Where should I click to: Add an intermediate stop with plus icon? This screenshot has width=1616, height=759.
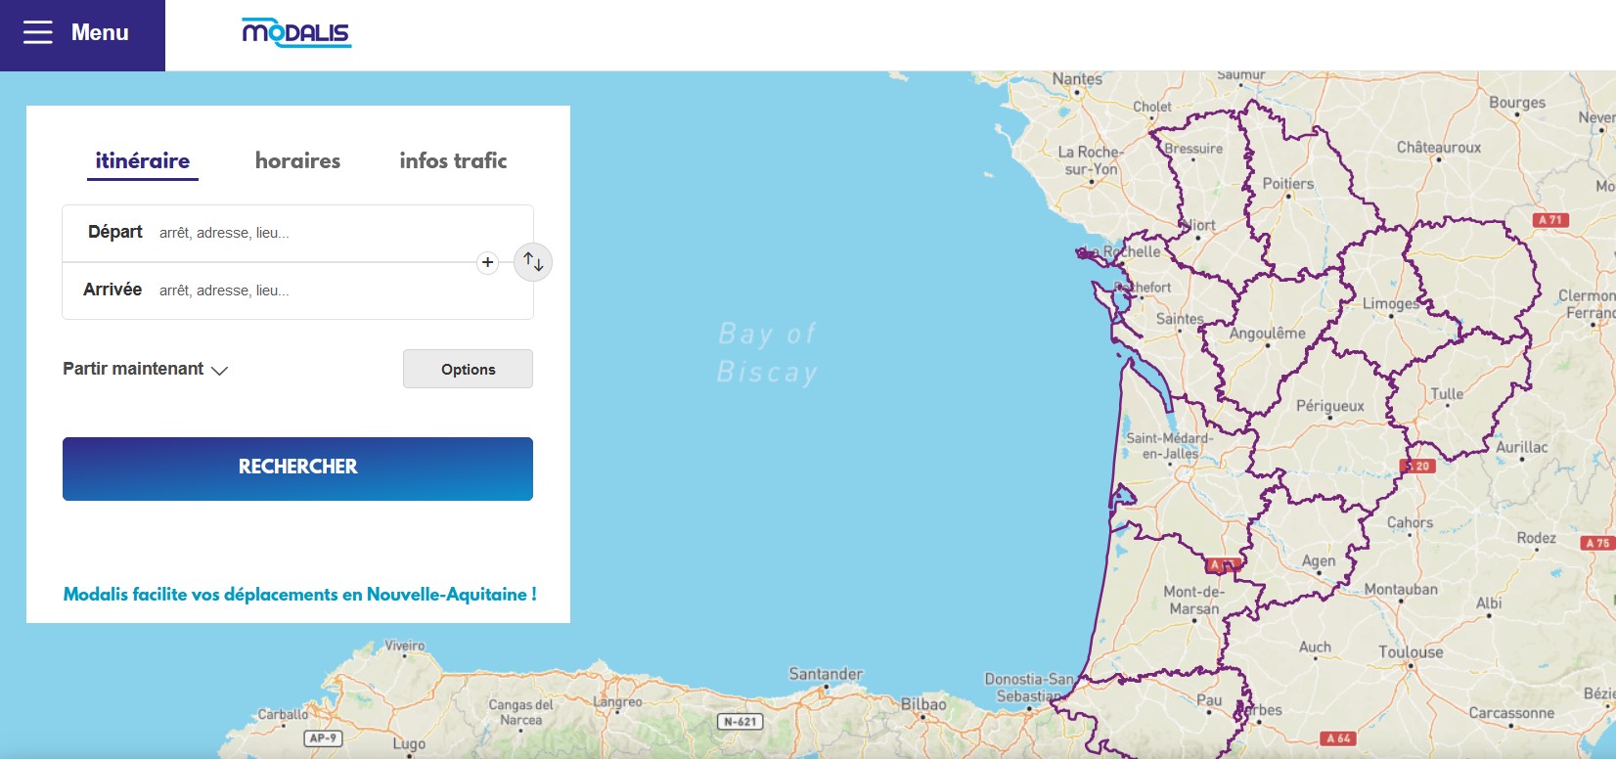[487, 262]
